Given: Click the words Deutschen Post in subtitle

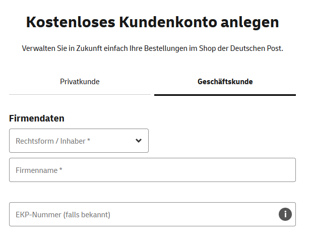Looking at the screenshot, I should coord(257,48).
